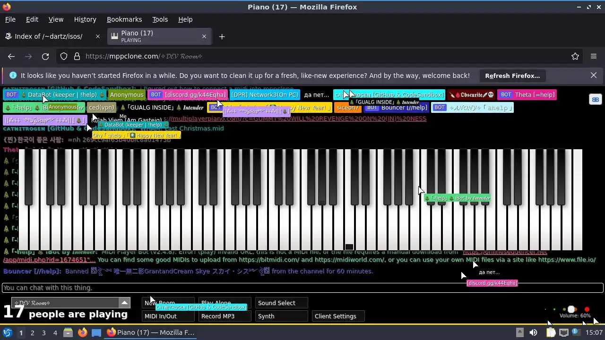This screenshot has height=340, width=605.
Task: Click the [DPR] Network3(On PC) user tag
Action: pos(265,94)
